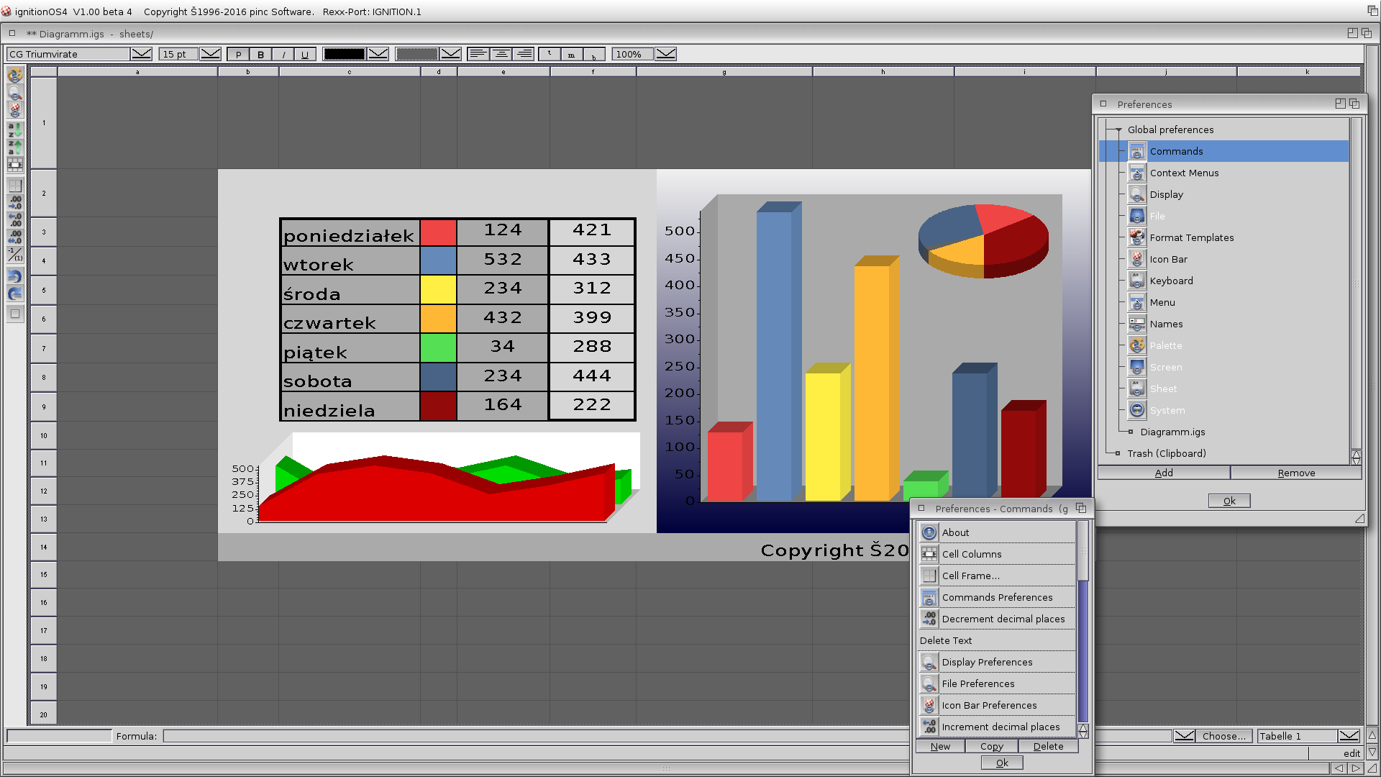Click the empty square icon at bottom of left bar
The width and height of the screenshot is (1381, 777).
[15, 314]
